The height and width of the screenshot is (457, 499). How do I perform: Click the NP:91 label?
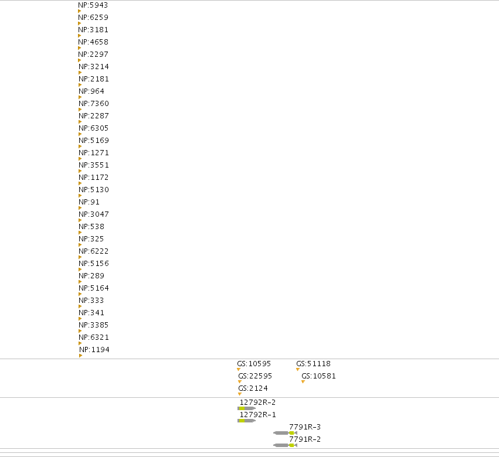[89, 202]
